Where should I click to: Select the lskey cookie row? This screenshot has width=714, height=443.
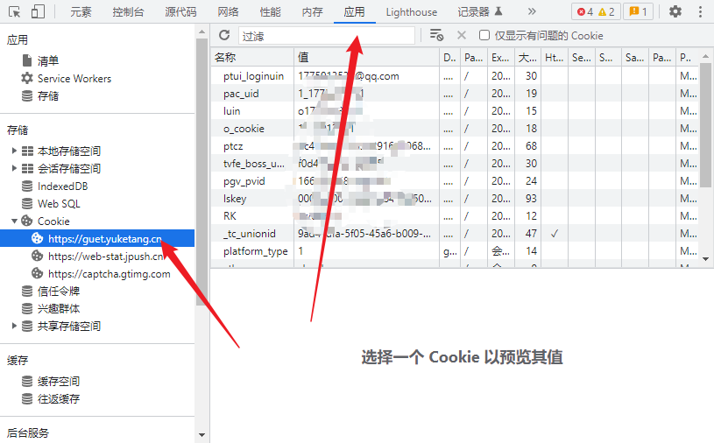(455, 199)
